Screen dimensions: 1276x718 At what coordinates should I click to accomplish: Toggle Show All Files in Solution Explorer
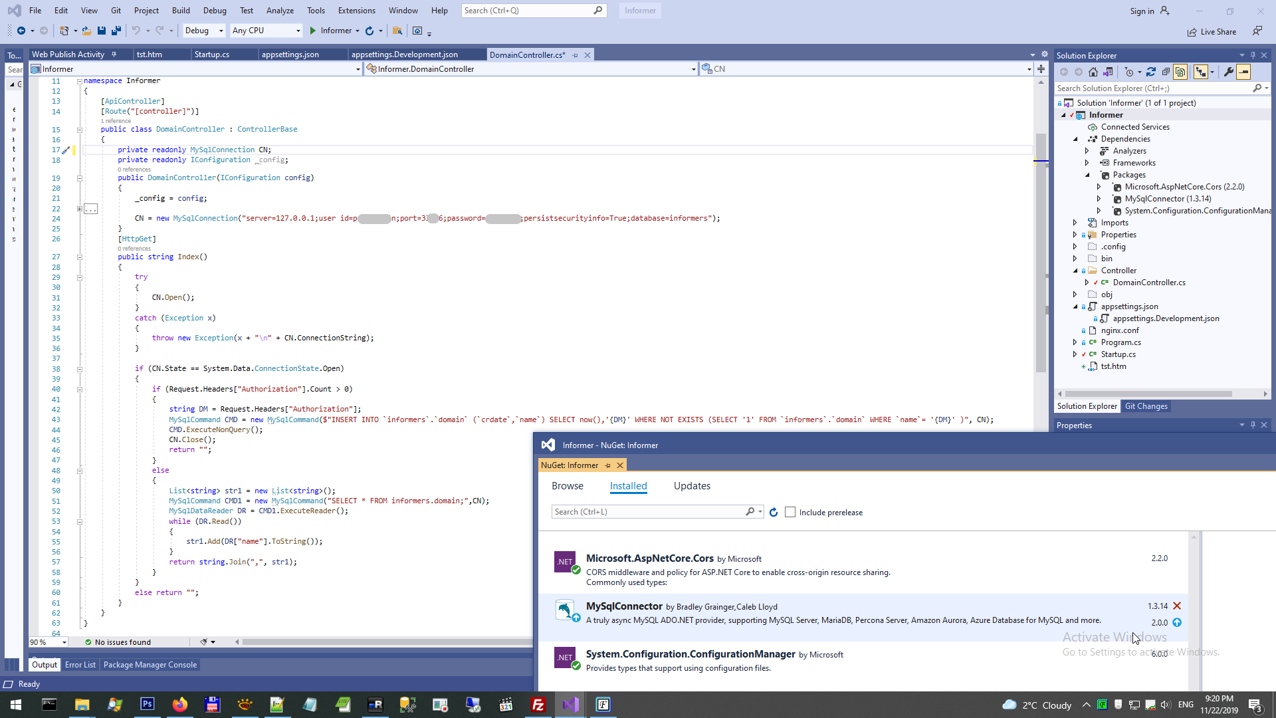tap(1180, 72)
